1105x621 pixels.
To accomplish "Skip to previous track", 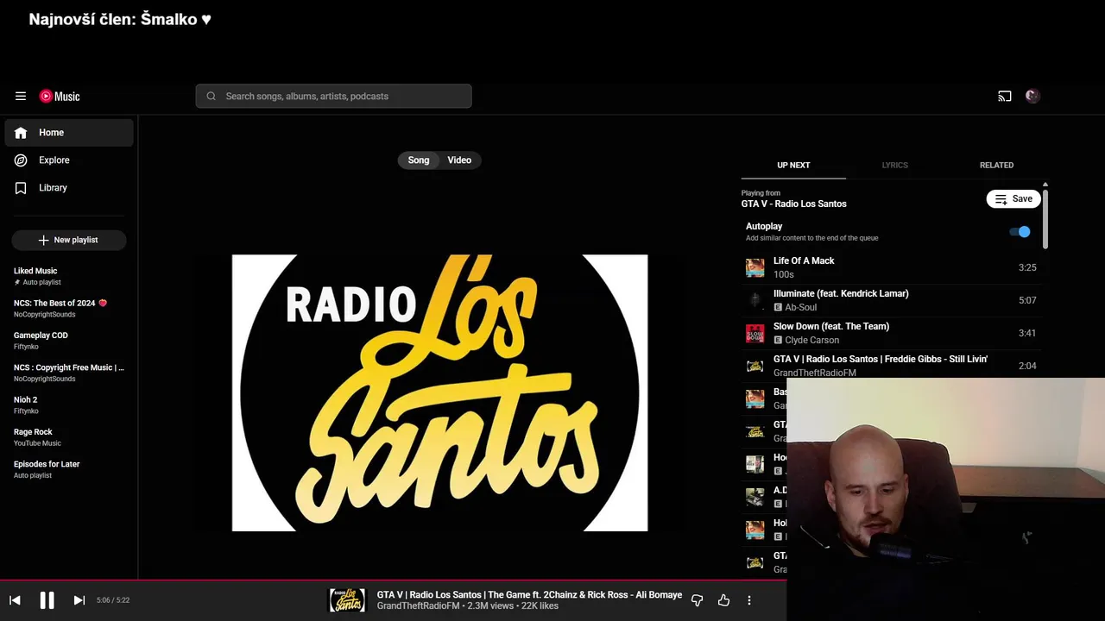I will 15,600.
